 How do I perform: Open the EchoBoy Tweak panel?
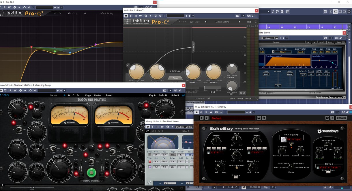click(x=236, y=177)
